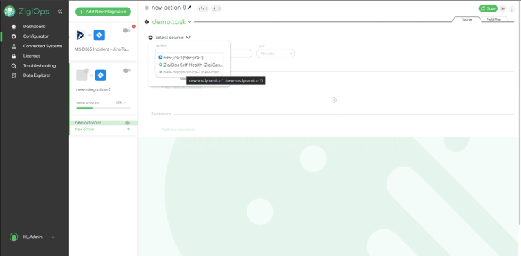The image size is (521, 256).
Task: Click Add new expression link
Action: (x=177, y=130)
